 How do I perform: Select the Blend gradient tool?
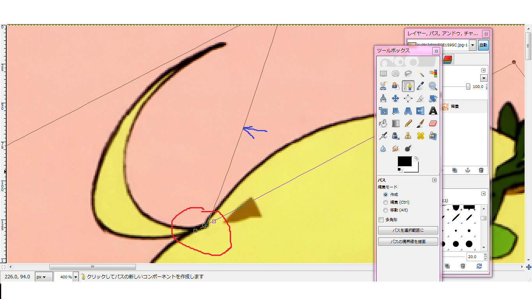396,123
